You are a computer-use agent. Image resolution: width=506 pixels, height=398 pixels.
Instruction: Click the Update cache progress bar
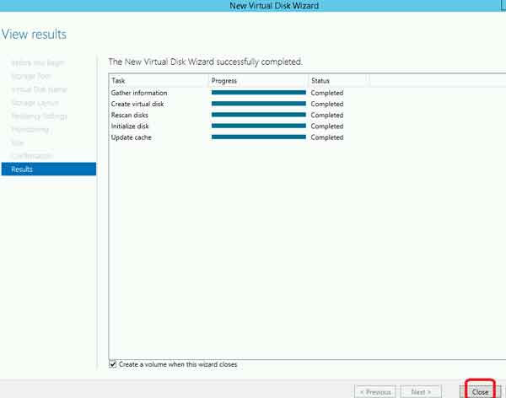click(259, 137)
